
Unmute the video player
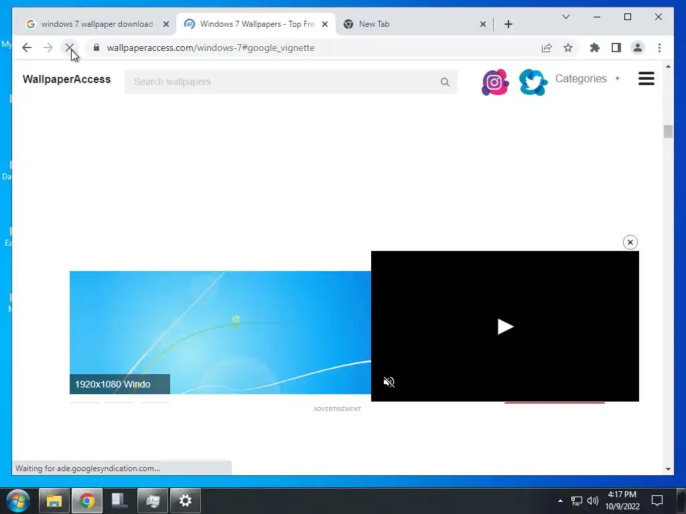pos(389,382)
